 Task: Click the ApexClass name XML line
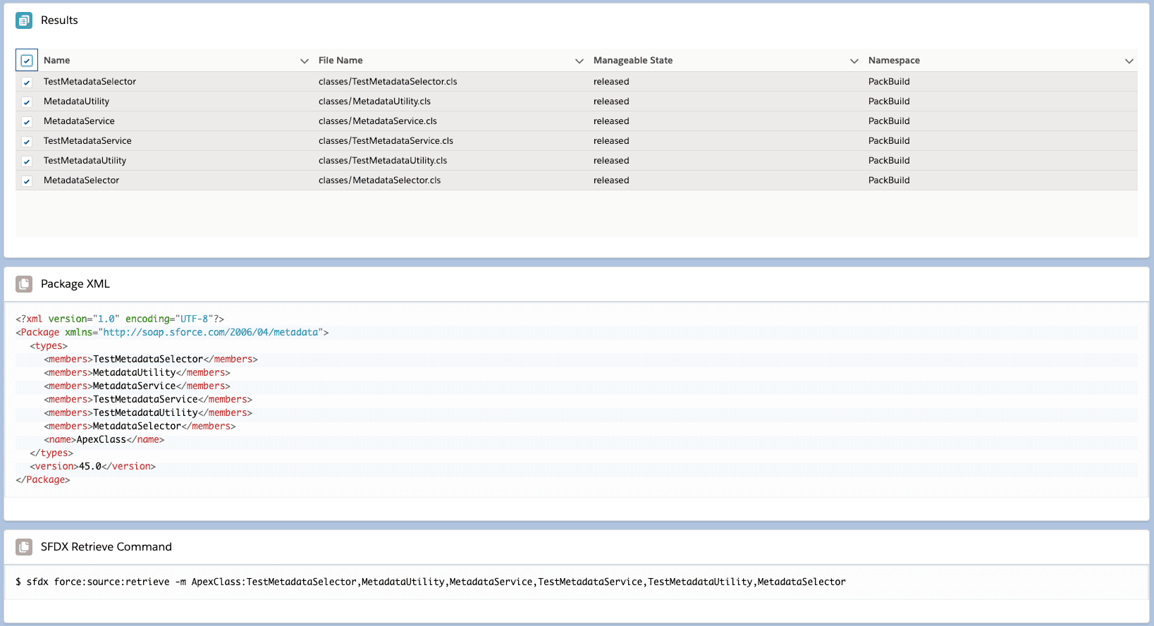[x=104, y=440]
